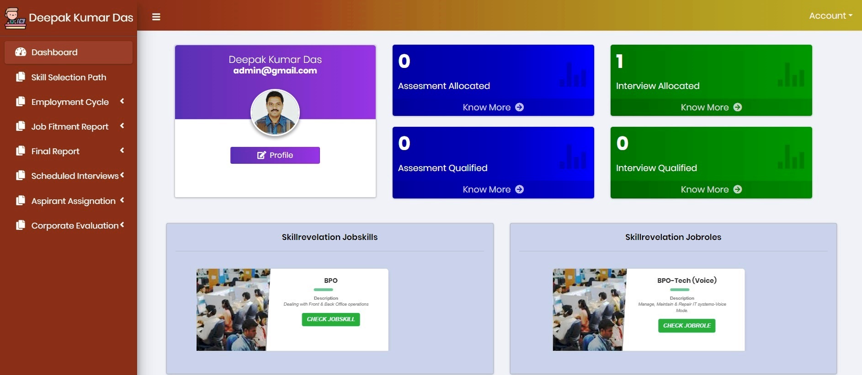The height and width of the screenshot is (375, 862).
Task: Click the brand logo beside Deepak Kumar Das
Action: 15,18
